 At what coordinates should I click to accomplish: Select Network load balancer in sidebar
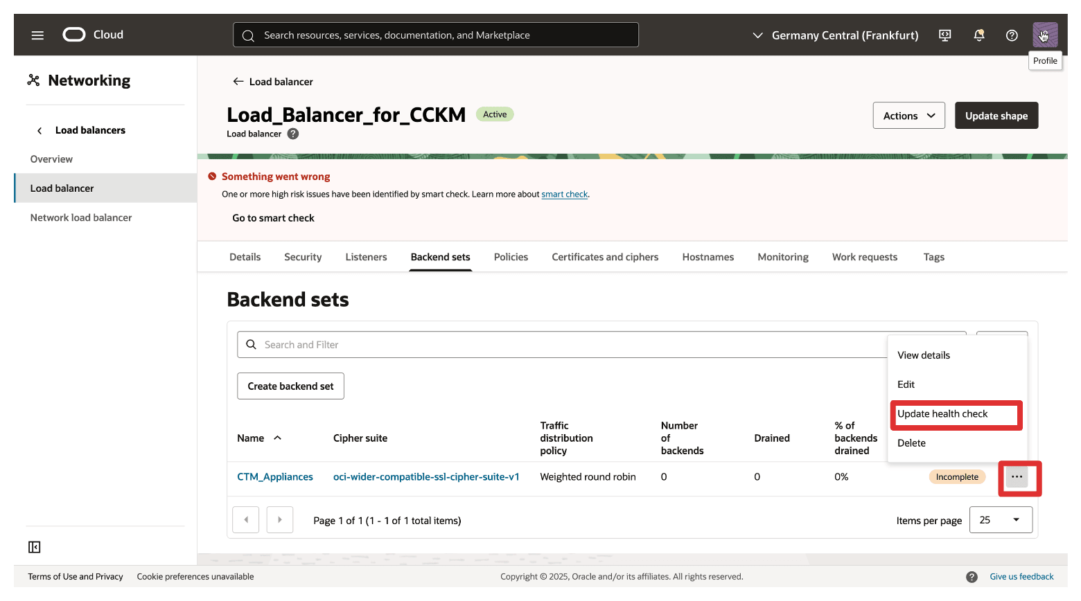click(81, 217)
